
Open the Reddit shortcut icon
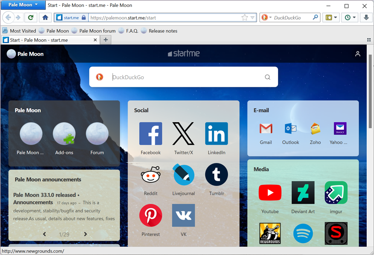pos(150,174)
